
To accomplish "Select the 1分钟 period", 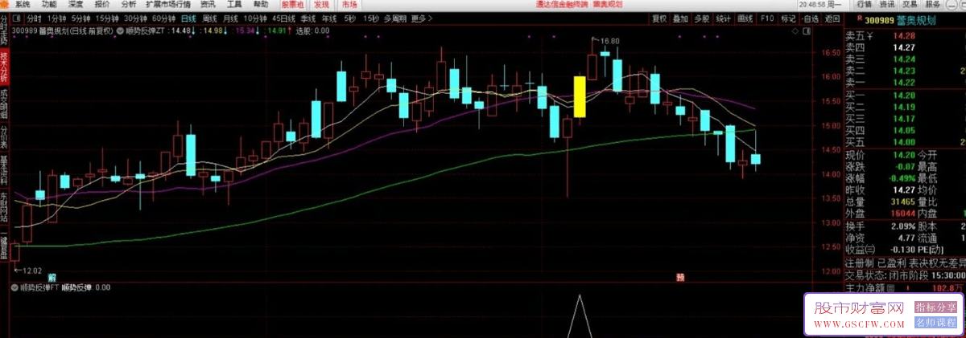I will click(x=56, y=17).
